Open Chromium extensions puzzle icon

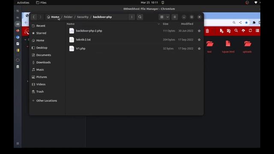[x=254, y=23]
